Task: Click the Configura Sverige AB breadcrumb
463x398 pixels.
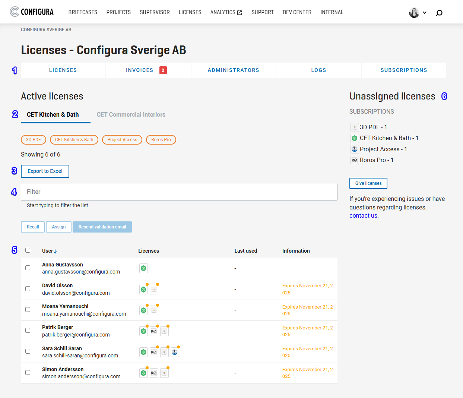Action: click(x=48, y=30)
